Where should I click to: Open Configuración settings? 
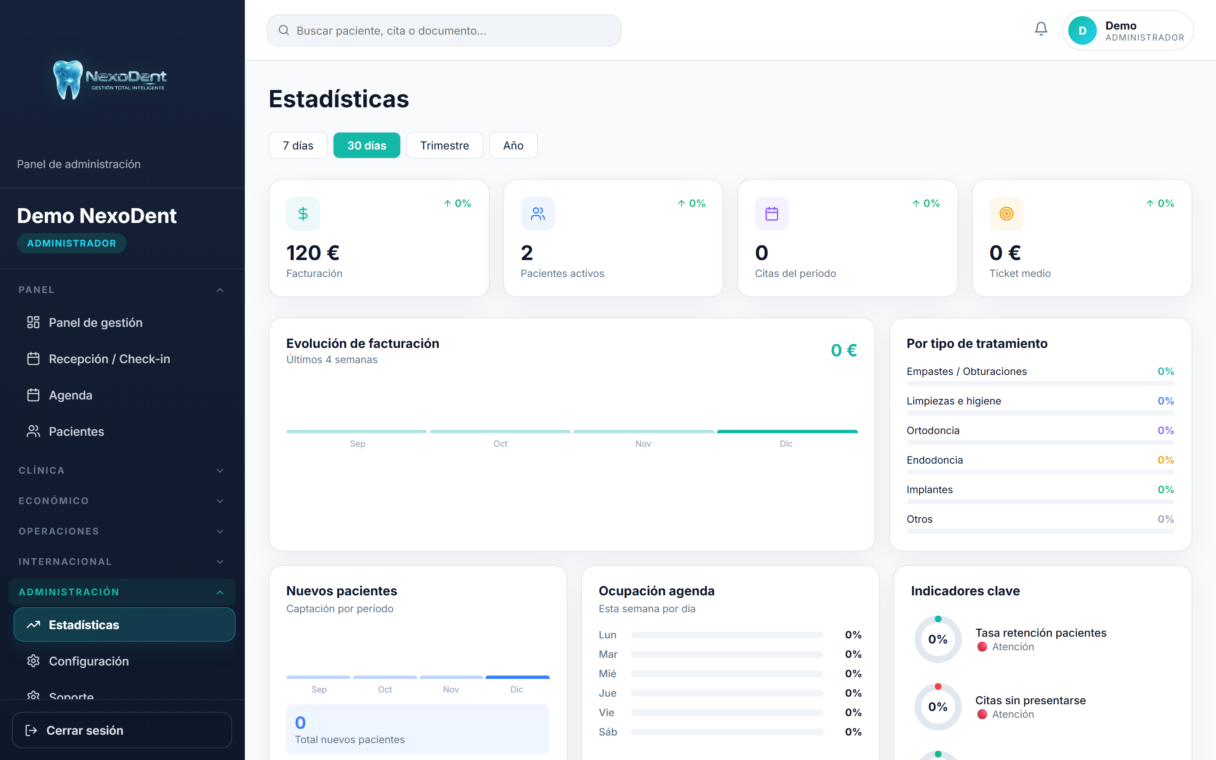124,661
